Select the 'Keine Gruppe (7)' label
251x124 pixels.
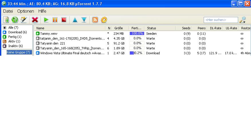(x=19, y=52)
